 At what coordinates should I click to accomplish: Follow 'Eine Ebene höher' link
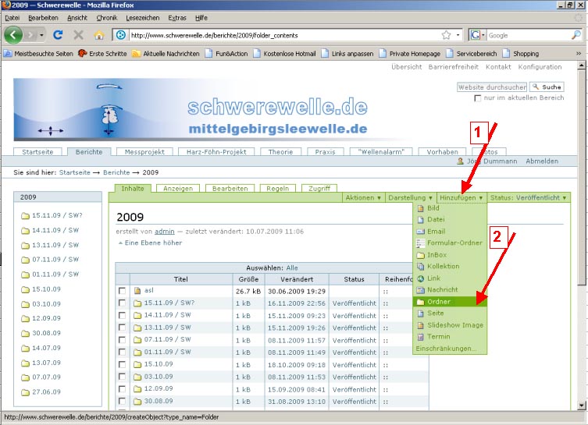click(152, 243)
